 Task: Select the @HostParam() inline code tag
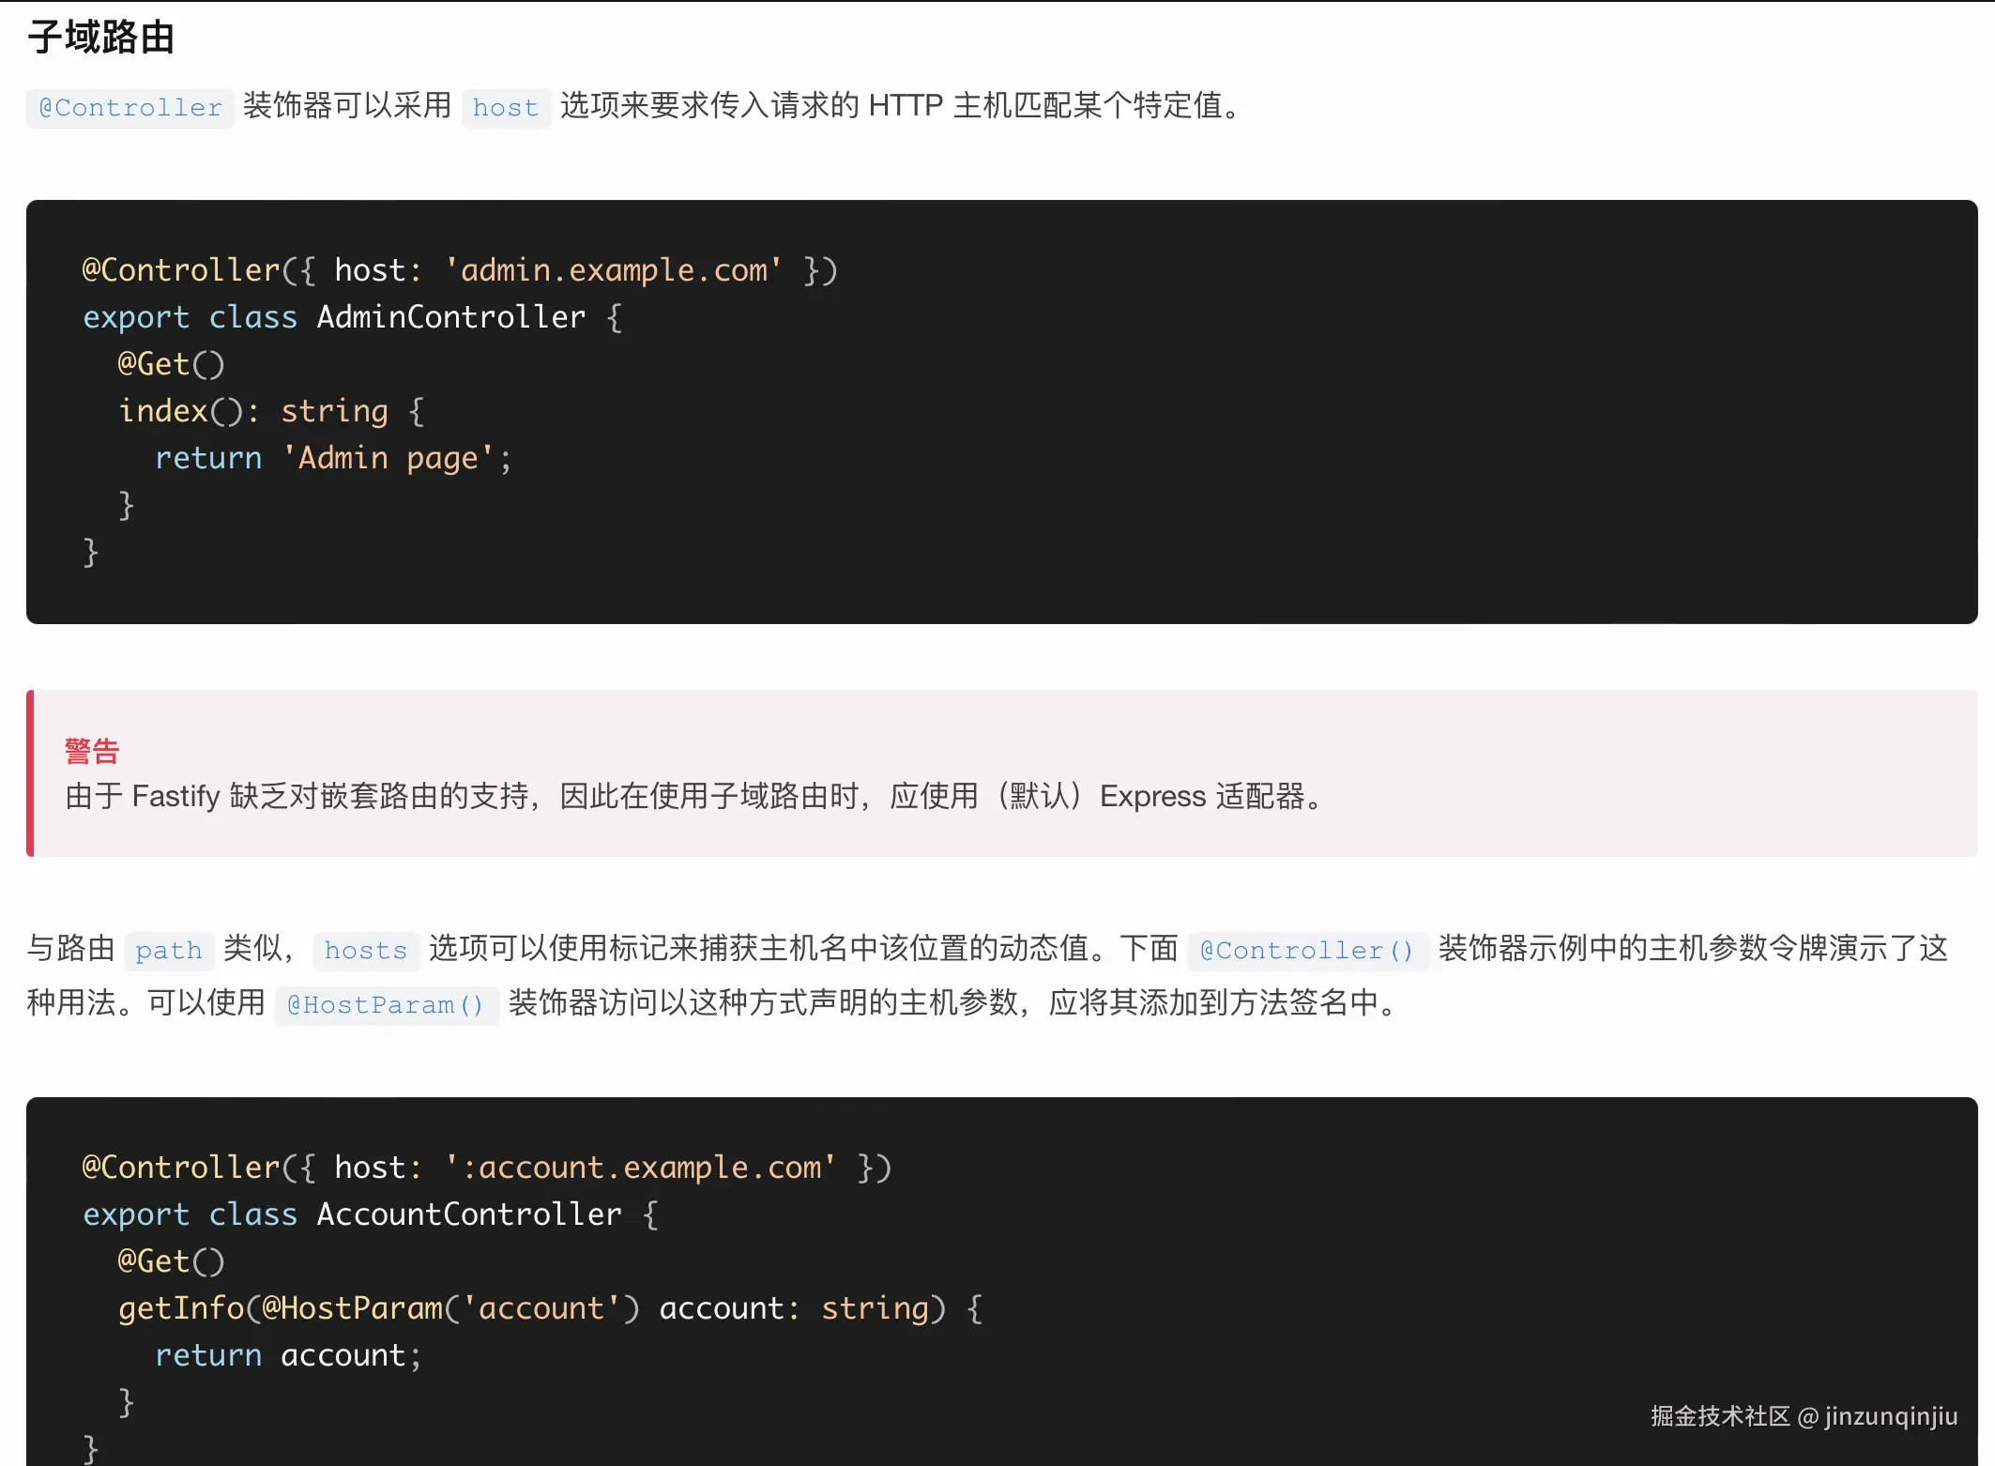pos(387,1005)
